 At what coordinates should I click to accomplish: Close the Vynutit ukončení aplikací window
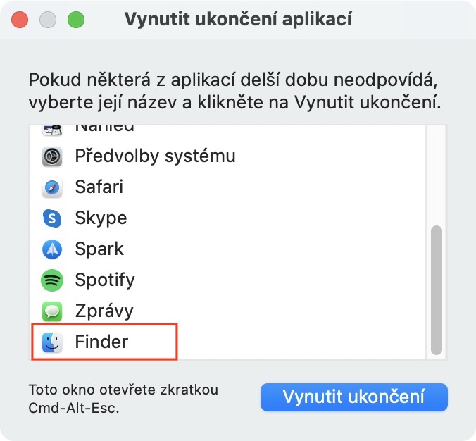click(20, 20)
